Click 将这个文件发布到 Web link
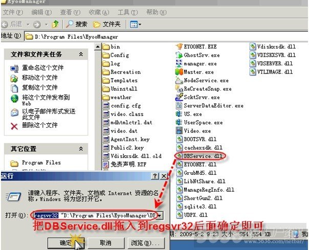This screenshot has width=309, height=250. (x=46, y=100)
